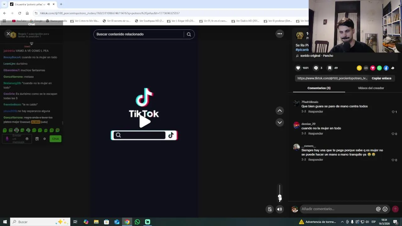This screenshot has height=226, width=402.
Task: Open demian_29 profile picture
Action: pyautogui.click(x=296, y=125)
